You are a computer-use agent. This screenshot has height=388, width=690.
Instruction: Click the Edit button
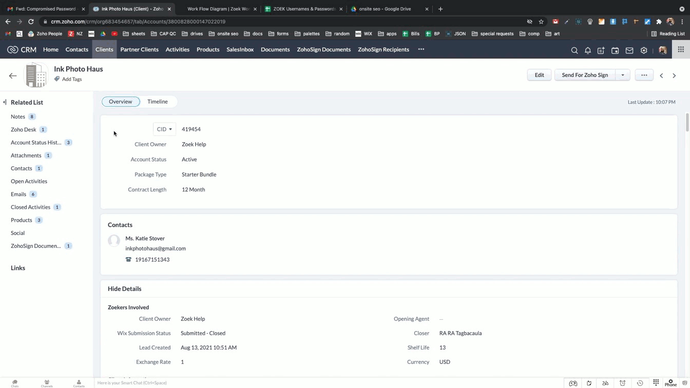coord(539,75)
